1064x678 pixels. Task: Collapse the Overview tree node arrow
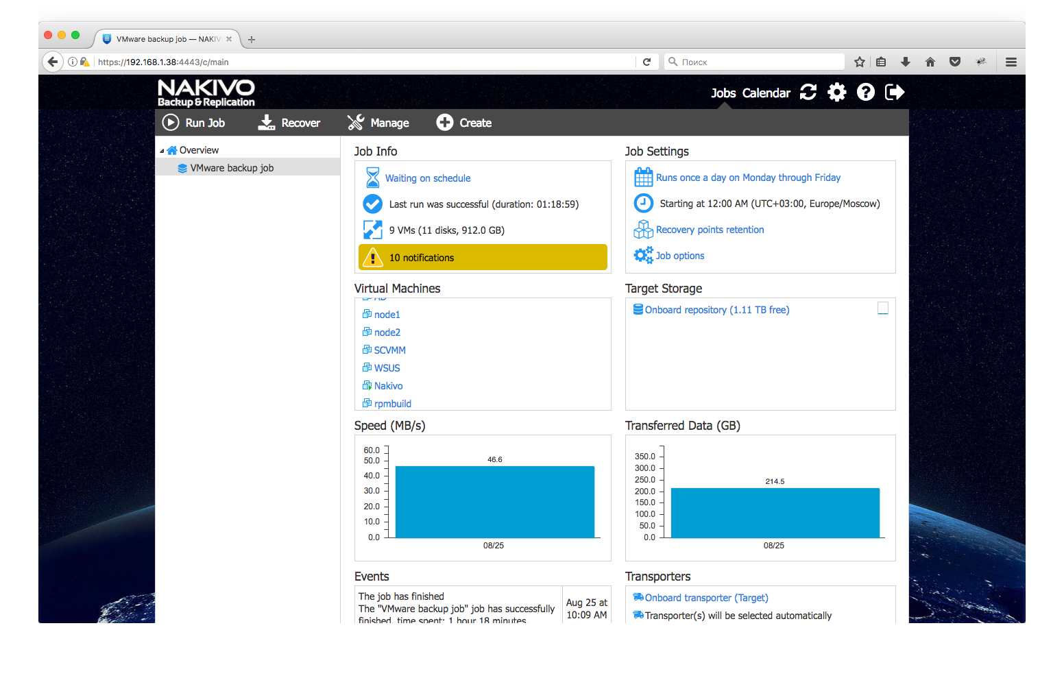(x=162, y=151)
